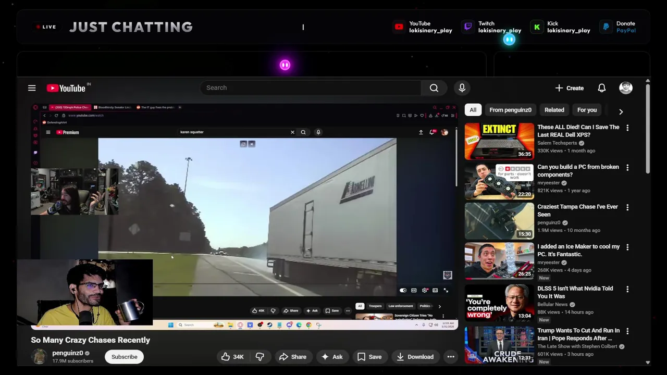667x375 pixels.
Task: Select Troopers chip in inner video
Action: pos(375,306)
